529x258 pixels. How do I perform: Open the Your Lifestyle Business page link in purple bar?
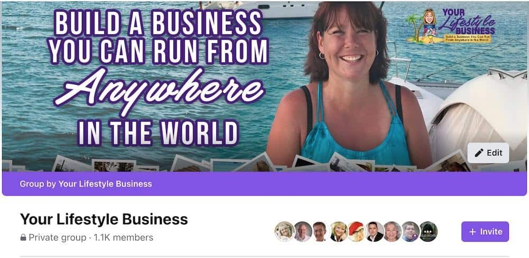point(105,184)
